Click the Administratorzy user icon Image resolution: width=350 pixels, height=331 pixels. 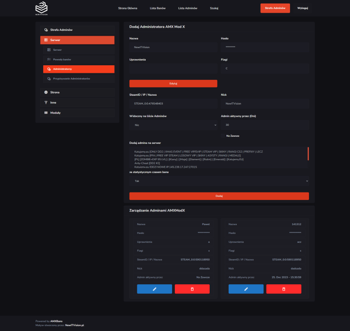tap(49, 69)
